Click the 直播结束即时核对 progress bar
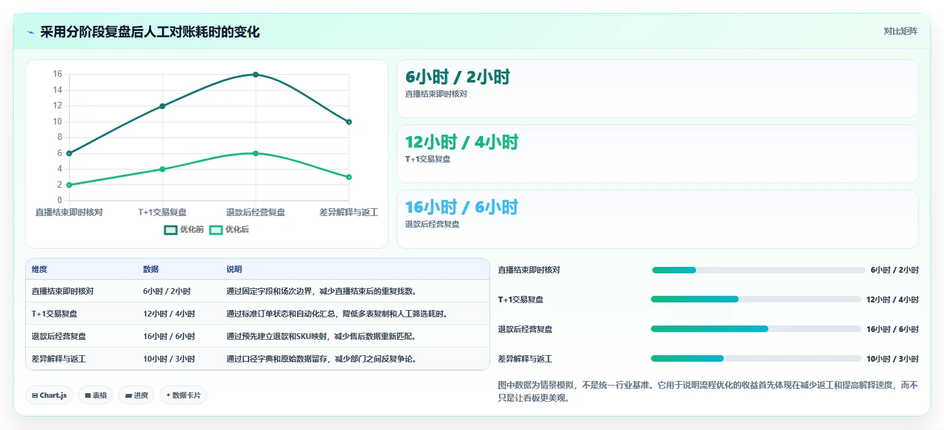This screenshot has height=430, width=944. pyautogui.click(x=759, y=270)
